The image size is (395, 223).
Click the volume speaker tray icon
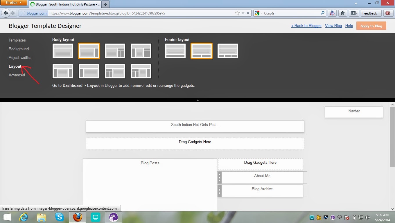(368, 217)
